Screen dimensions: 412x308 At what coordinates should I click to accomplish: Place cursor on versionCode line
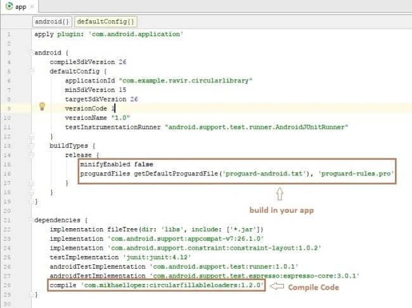(x=90, y=108)
